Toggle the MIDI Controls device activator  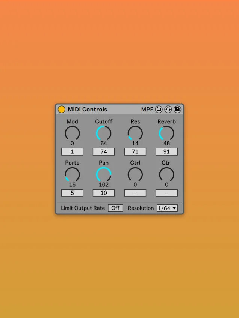(61, 109)
